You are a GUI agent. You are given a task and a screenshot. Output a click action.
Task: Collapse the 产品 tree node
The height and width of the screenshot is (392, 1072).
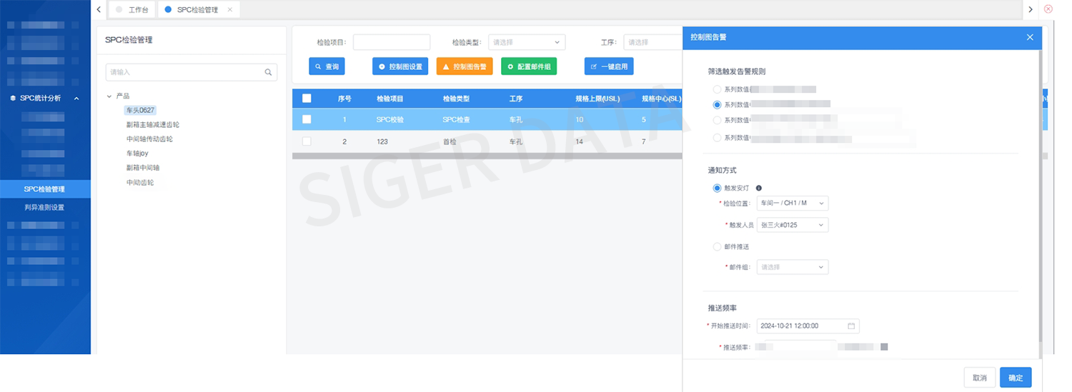109,96
